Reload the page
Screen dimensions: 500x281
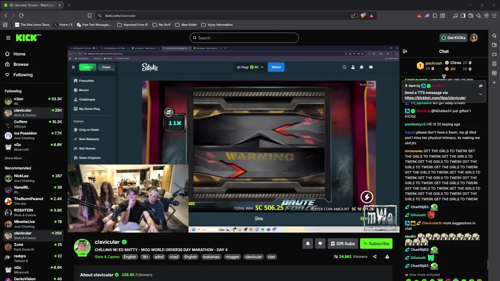tap(21, 16)
